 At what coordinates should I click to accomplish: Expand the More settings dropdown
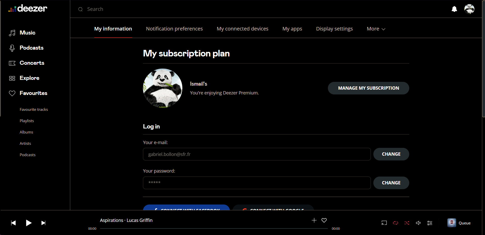click(376, 29)
